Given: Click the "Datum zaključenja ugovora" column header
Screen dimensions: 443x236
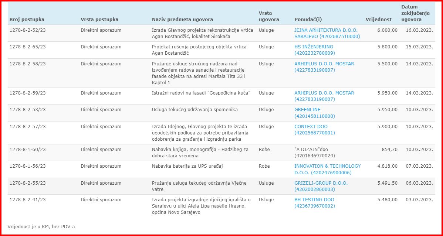Looking at the screenshot, I should tap(415, 13).
